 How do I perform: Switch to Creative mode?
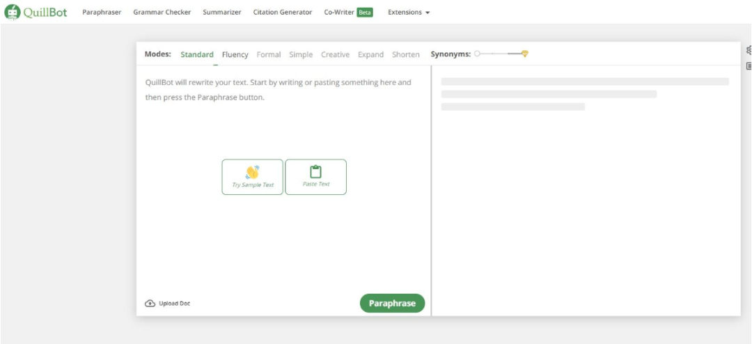pos(335,55)
